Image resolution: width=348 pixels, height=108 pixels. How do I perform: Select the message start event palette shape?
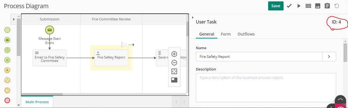[7, 40]
